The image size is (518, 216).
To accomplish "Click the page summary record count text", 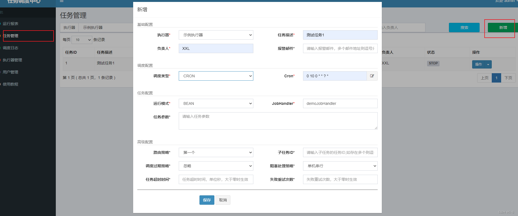I will 89,78.
